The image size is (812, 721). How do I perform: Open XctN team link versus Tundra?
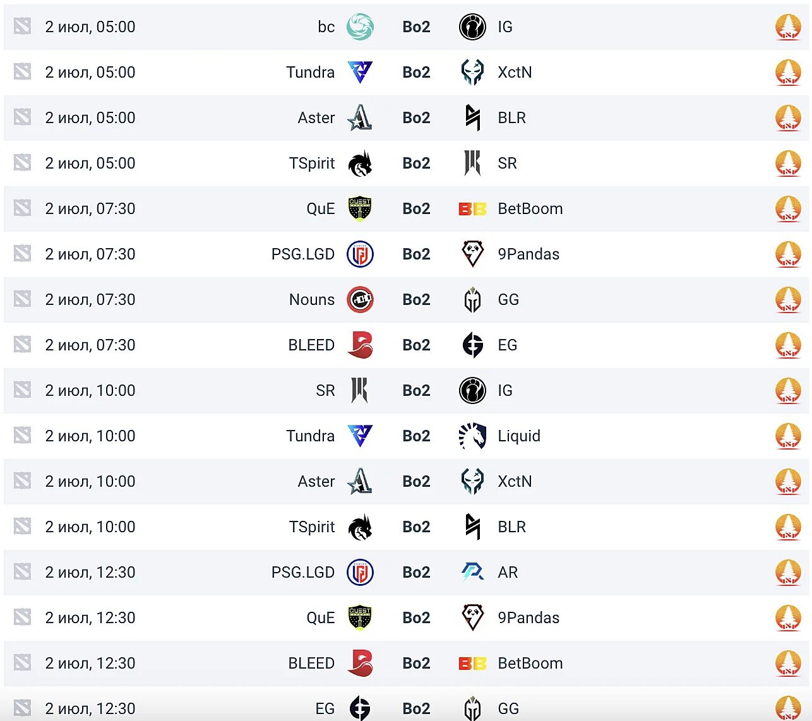[515, 73]
